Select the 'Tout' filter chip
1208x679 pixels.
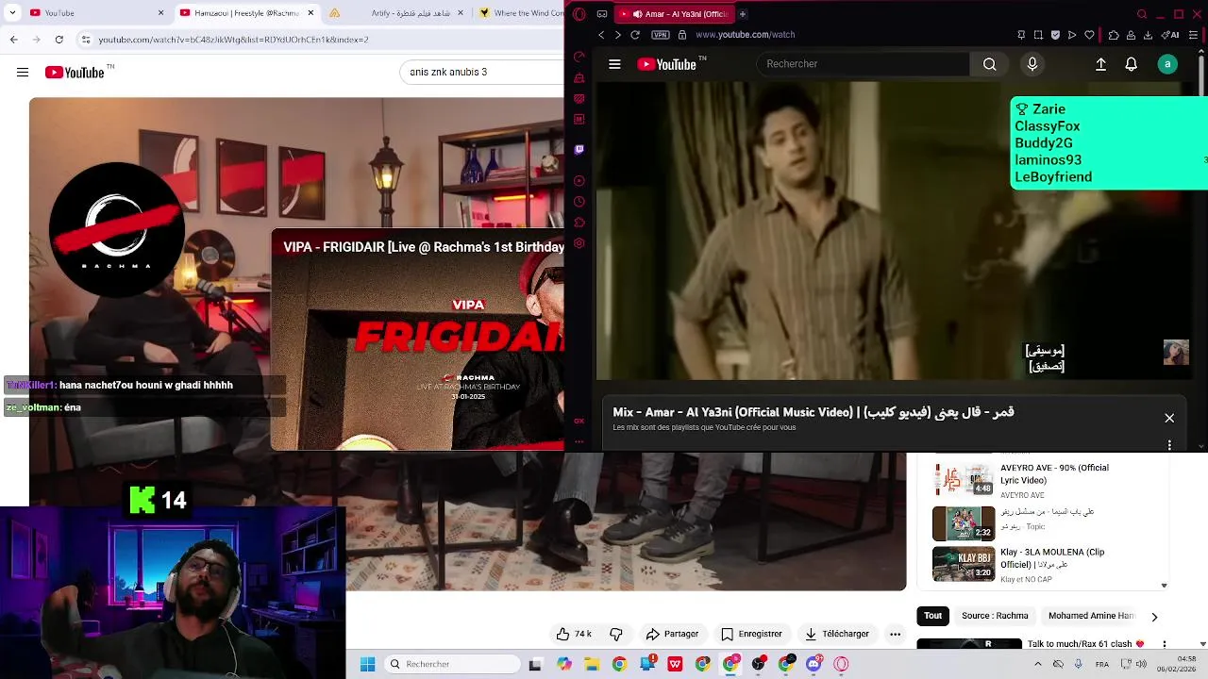[x=932, y=616]
